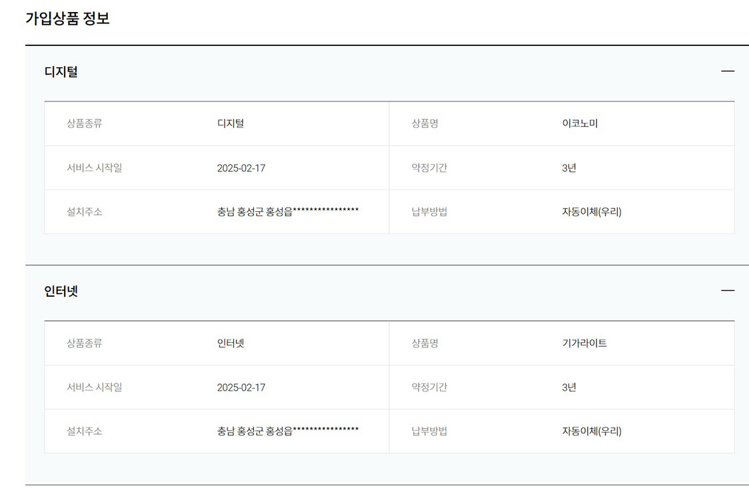749x500 pixels.
Task: Click the 디지털 section heading
Action: (x=61, y=72)
